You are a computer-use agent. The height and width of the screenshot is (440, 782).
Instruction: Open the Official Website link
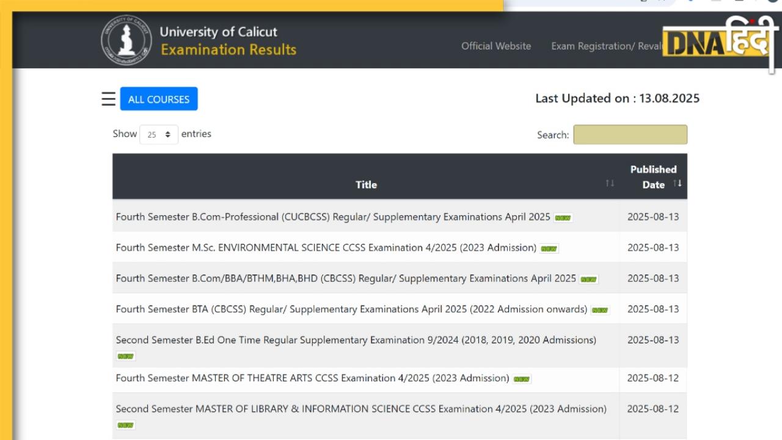(x=496, y=46)
